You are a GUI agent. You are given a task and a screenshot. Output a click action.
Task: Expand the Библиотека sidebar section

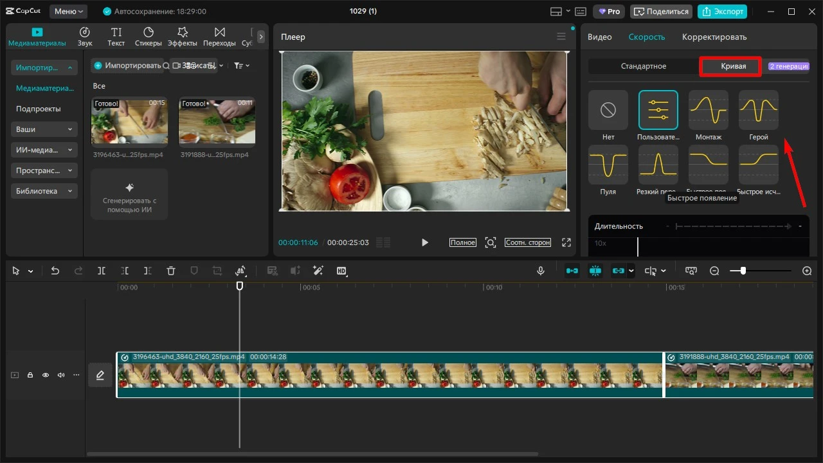44,191
